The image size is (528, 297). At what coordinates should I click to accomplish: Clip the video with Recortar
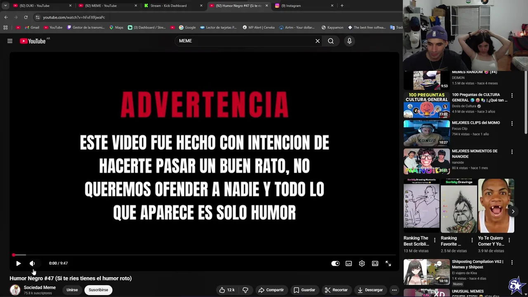(336, 290)
